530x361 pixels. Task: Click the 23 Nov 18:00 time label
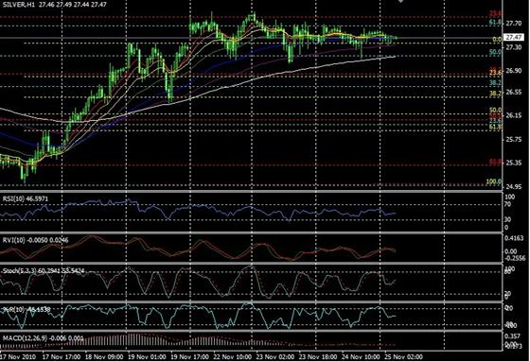coord(318,356)
